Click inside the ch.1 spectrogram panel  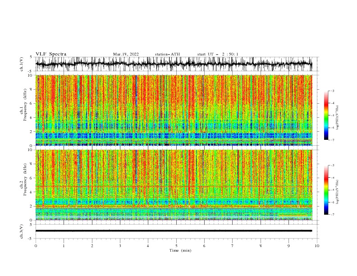(x=174, y=110)
